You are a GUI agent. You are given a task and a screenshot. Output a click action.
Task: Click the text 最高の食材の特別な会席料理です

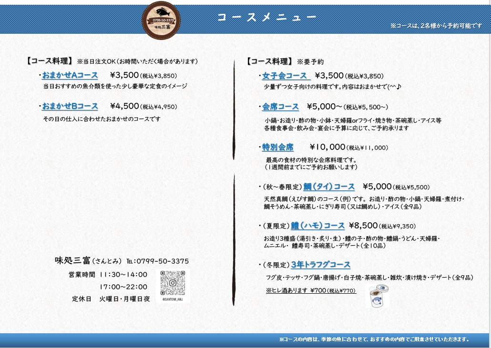(x=312, y=160)
